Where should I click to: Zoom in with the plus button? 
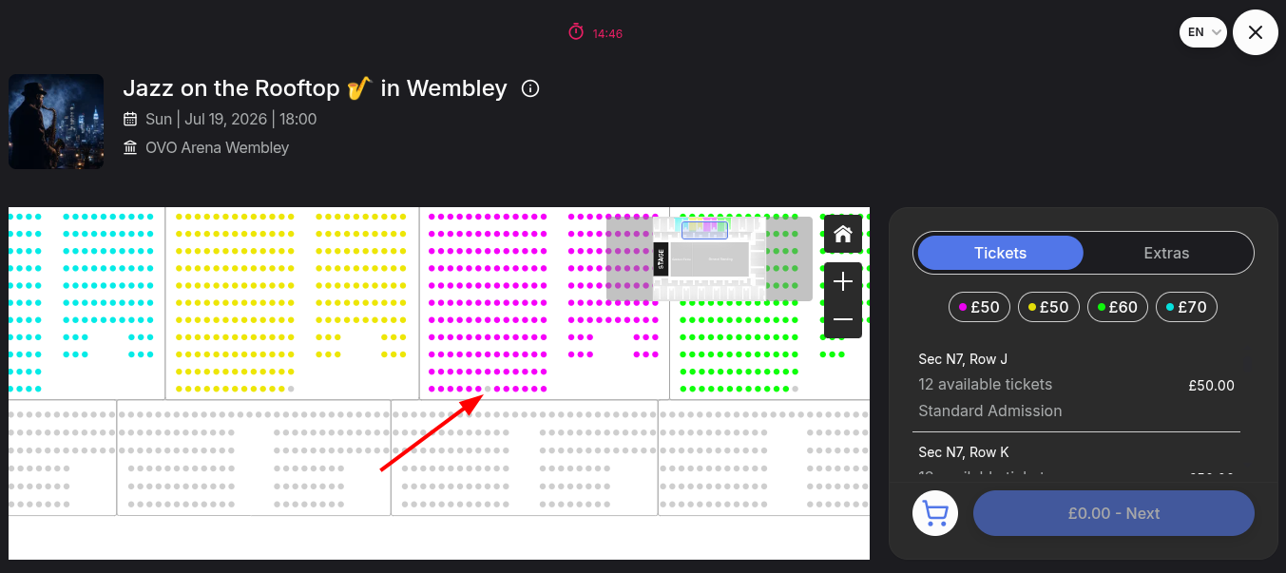pos(843,282)
